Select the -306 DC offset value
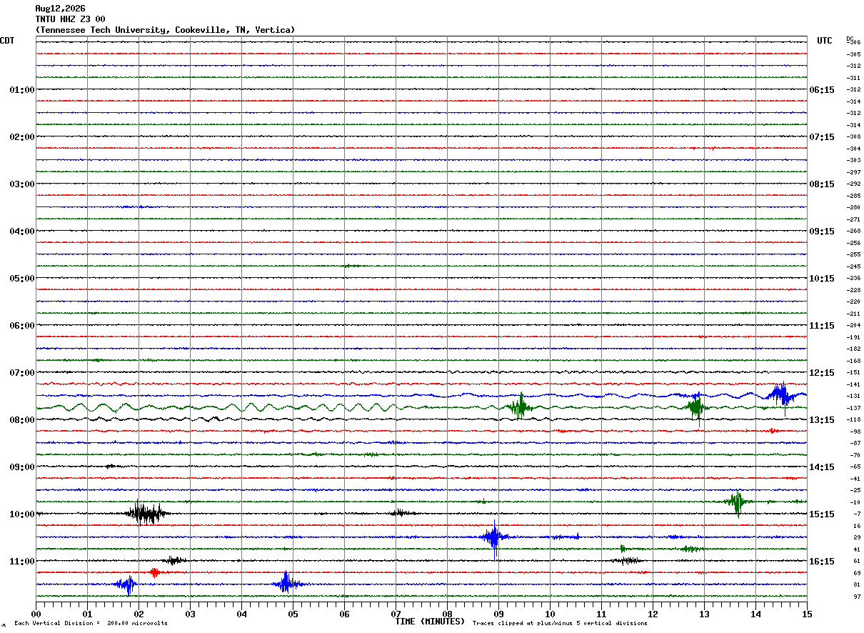The height and width of the screenshot is (633, 864). coord(853,43)
